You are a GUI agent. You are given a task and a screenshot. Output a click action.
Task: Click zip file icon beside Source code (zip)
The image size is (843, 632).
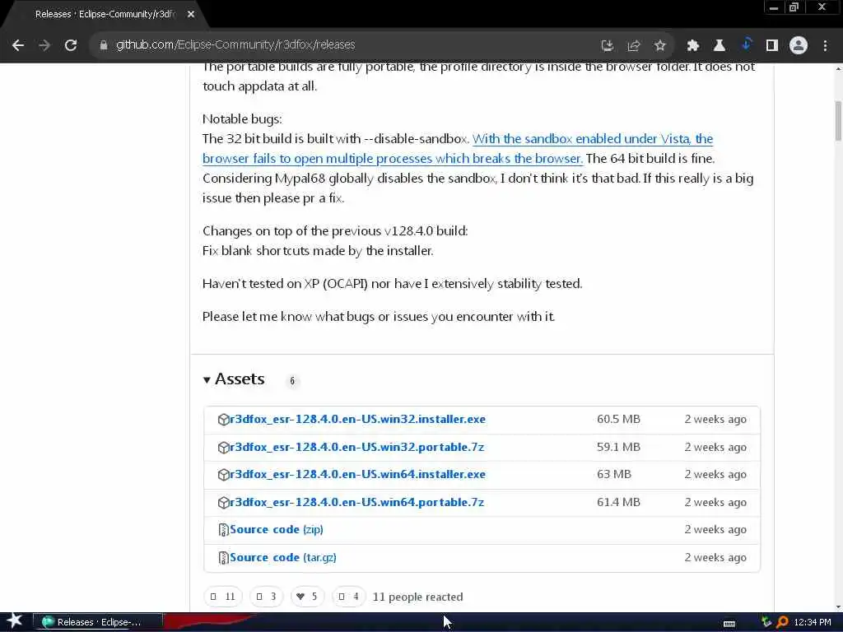pyautogui.click(x=223, y=531)
